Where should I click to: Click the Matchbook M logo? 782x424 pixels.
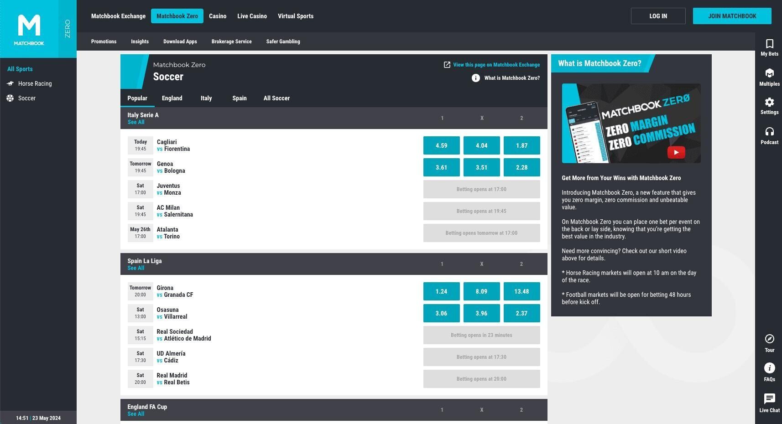29,29
